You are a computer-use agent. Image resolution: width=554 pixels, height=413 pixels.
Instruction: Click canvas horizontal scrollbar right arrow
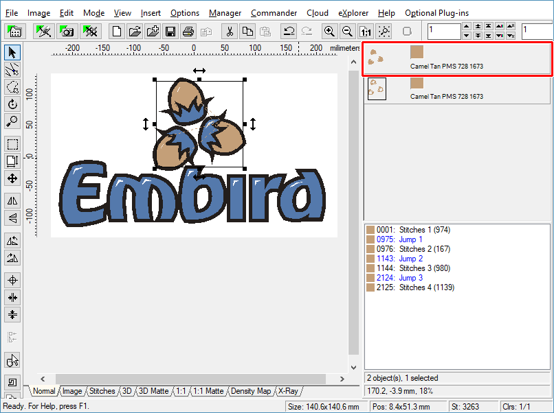point(342,379)
